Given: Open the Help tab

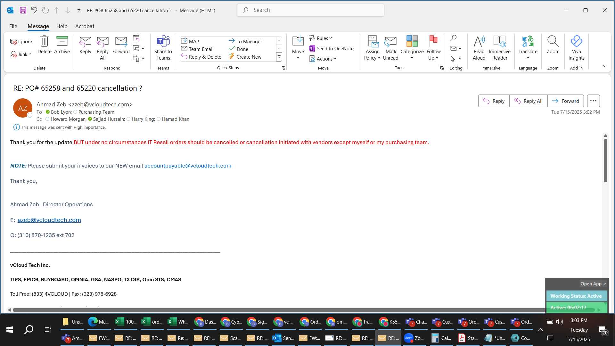Looking at the screenshot, I should click(62, 26).
